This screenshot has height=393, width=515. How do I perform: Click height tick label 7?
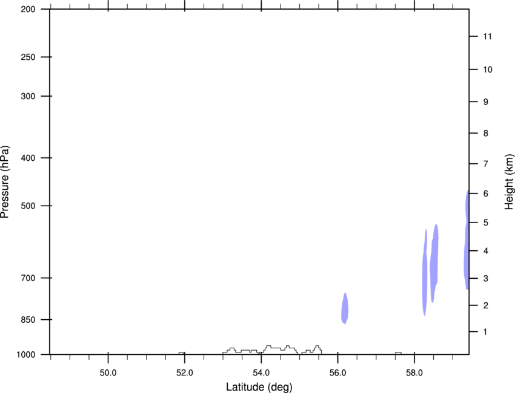(486, 164)
